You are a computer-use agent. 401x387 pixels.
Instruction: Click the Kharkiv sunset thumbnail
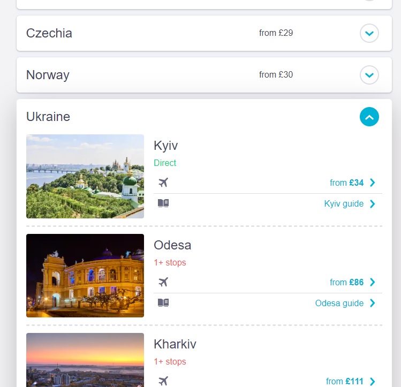click(x=85, y=360)
